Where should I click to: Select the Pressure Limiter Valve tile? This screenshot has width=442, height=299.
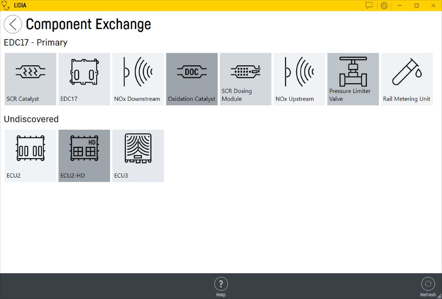point(353,79)
